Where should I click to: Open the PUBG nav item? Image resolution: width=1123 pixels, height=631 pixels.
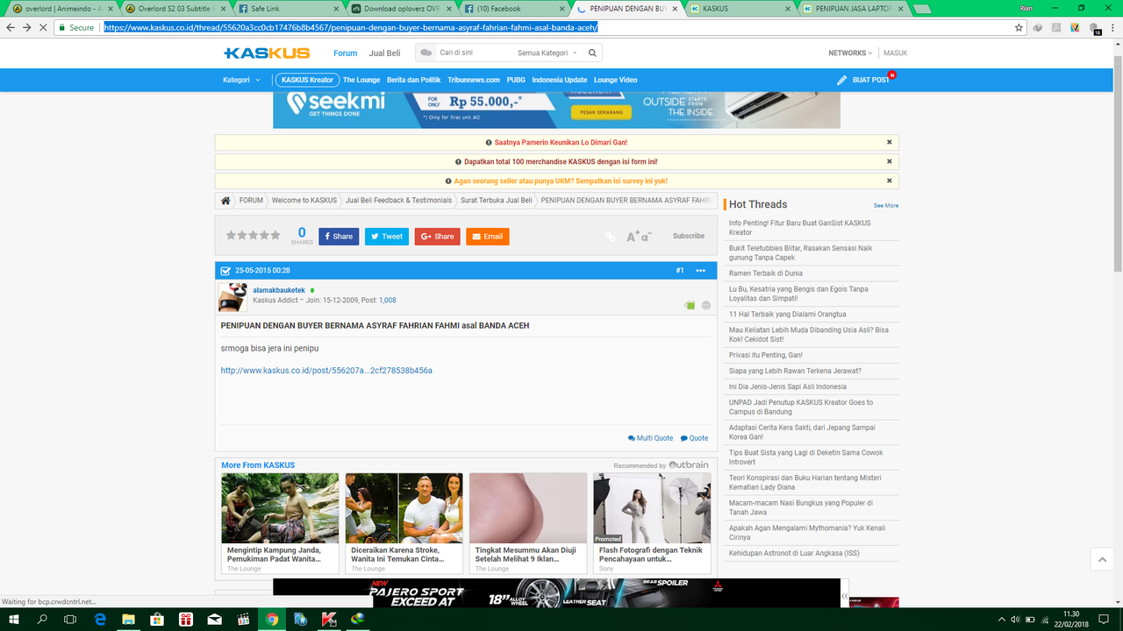[516, 80]
